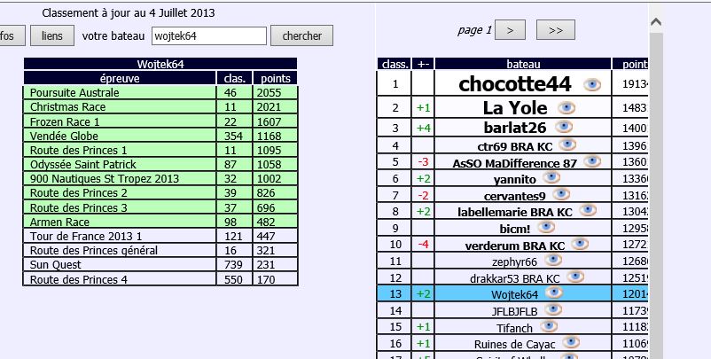Click the La Yole boat name
Viewport: 711px width, 359px height.
click(x=515, y=108)
